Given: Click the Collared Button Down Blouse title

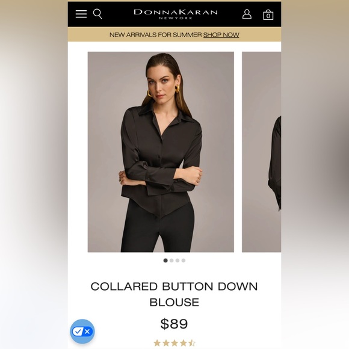Looking at the screenshot, I should point(174,294).
